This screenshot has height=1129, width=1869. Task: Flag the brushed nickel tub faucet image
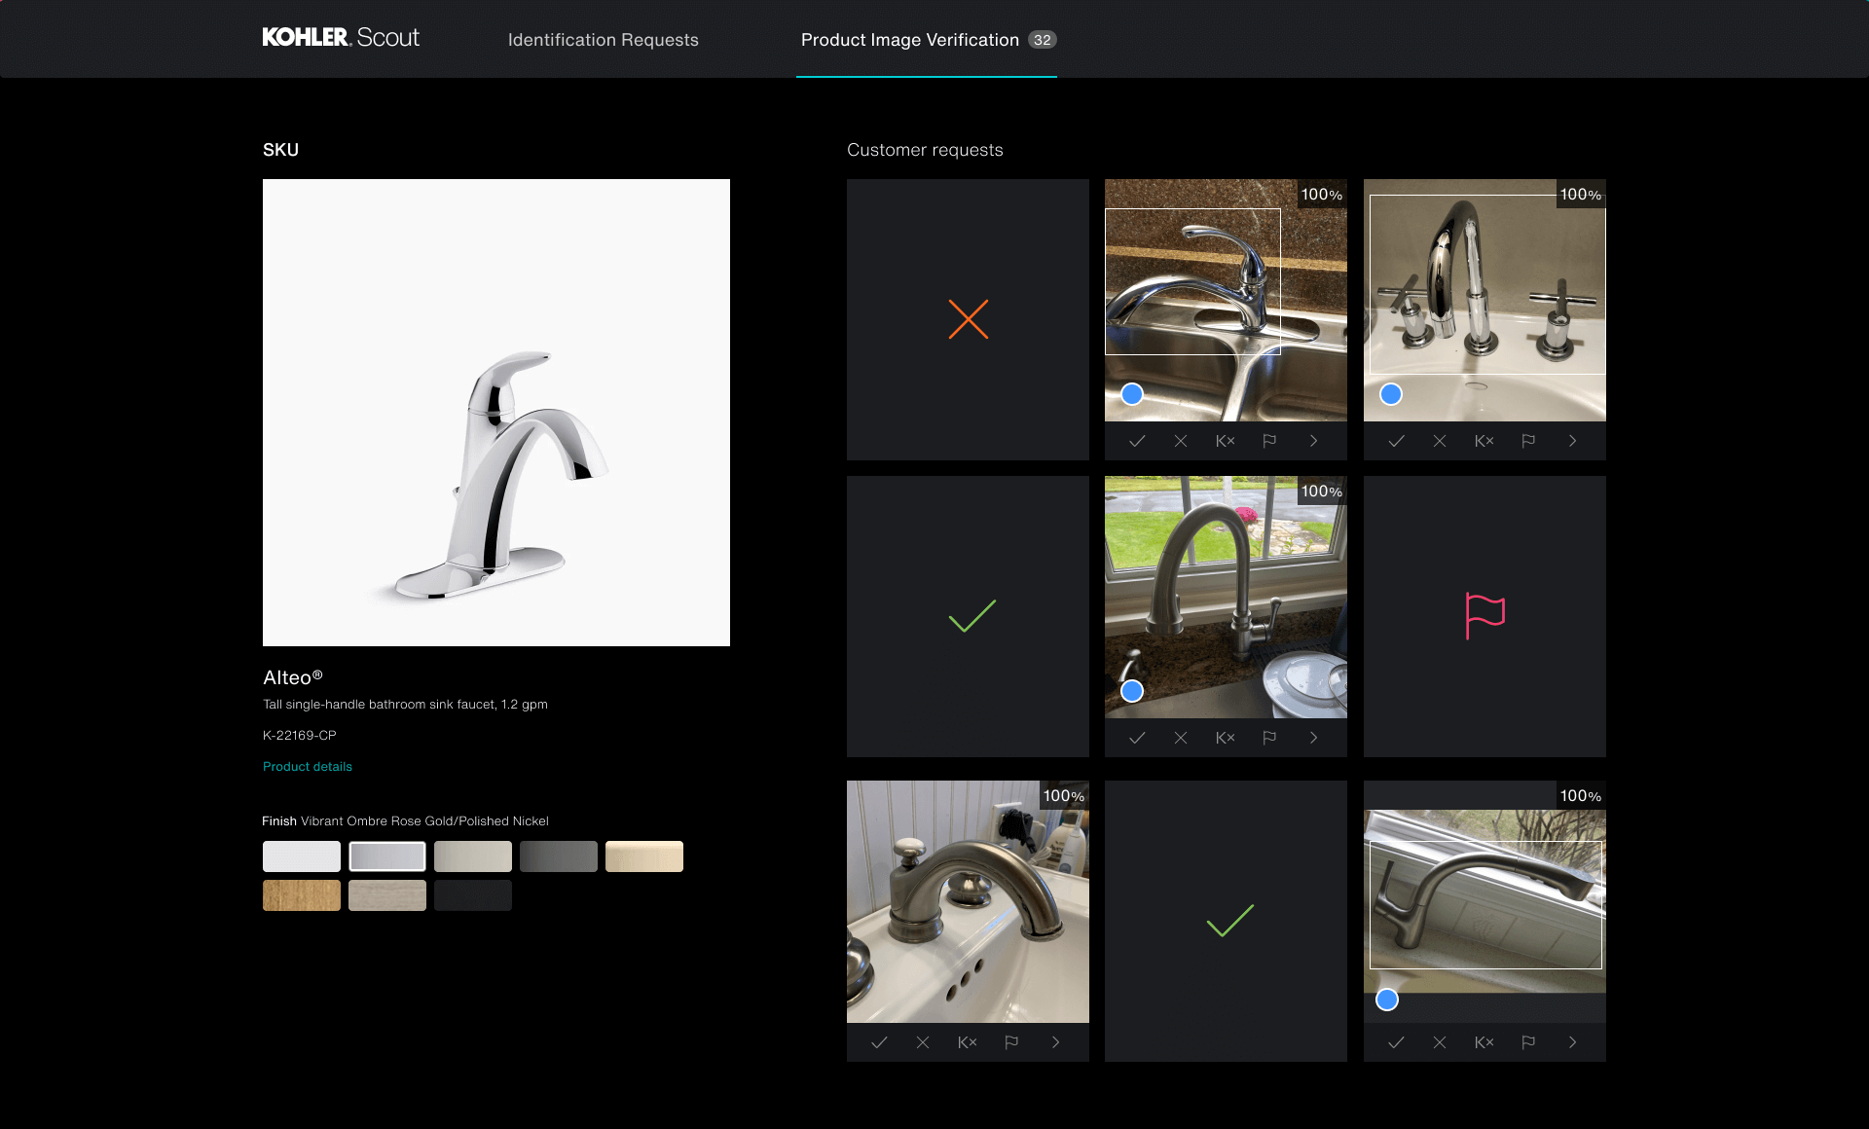(1011, 1041)
